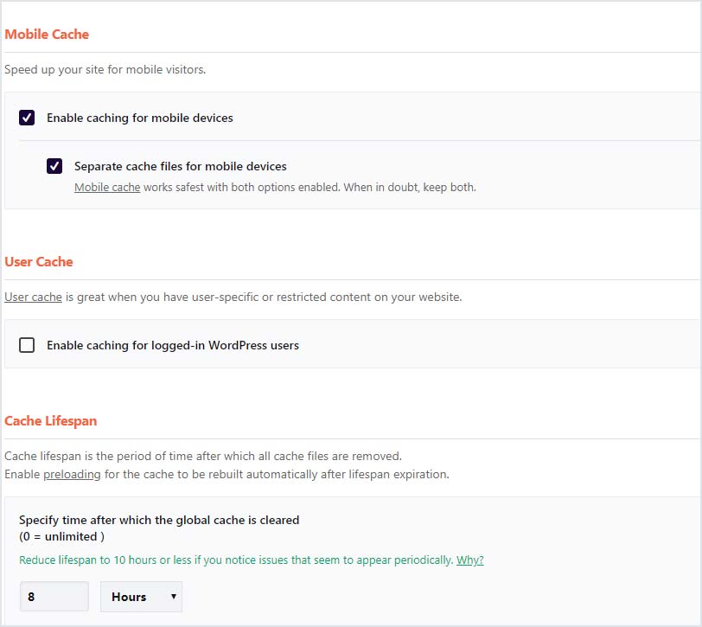Viewport: 702px width, 627px height.
Task: Open the Hours unit dropdown
Action: click(141, 597)
